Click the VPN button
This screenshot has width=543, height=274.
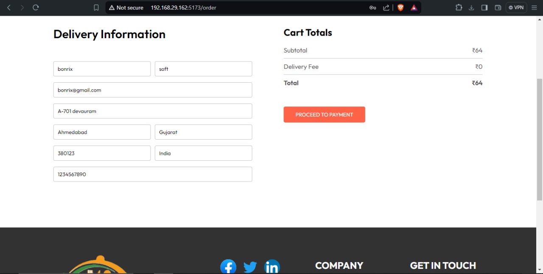[x=516, y=8]
